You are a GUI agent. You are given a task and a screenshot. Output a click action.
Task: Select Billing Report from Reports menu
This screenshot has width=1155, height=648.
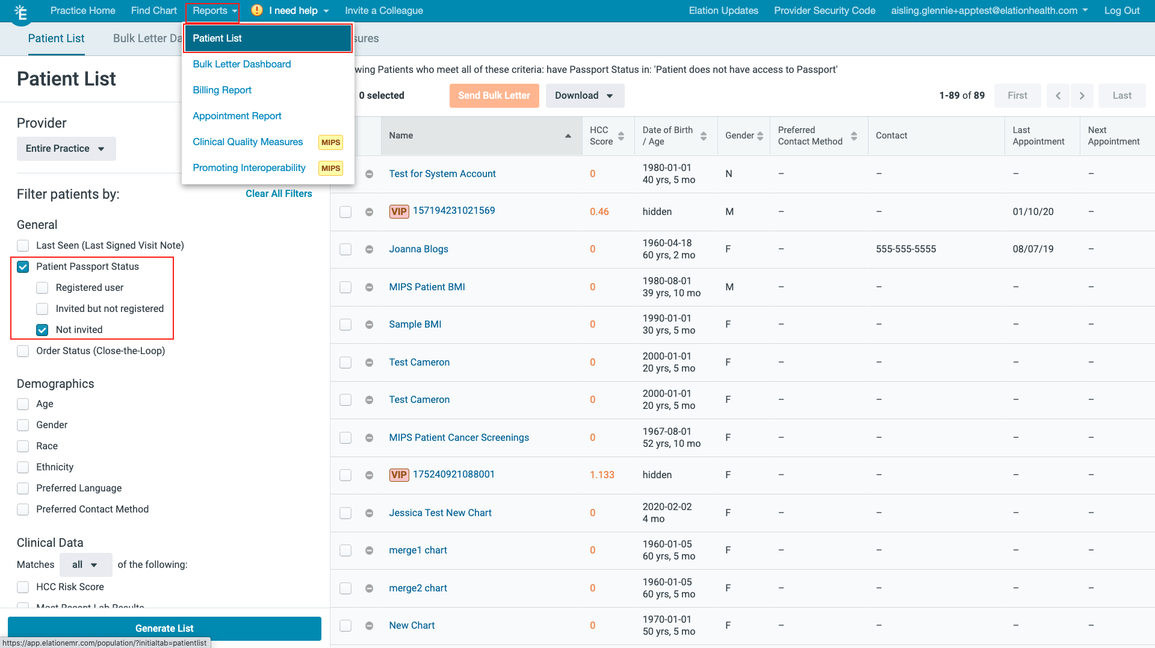[222, 90]
